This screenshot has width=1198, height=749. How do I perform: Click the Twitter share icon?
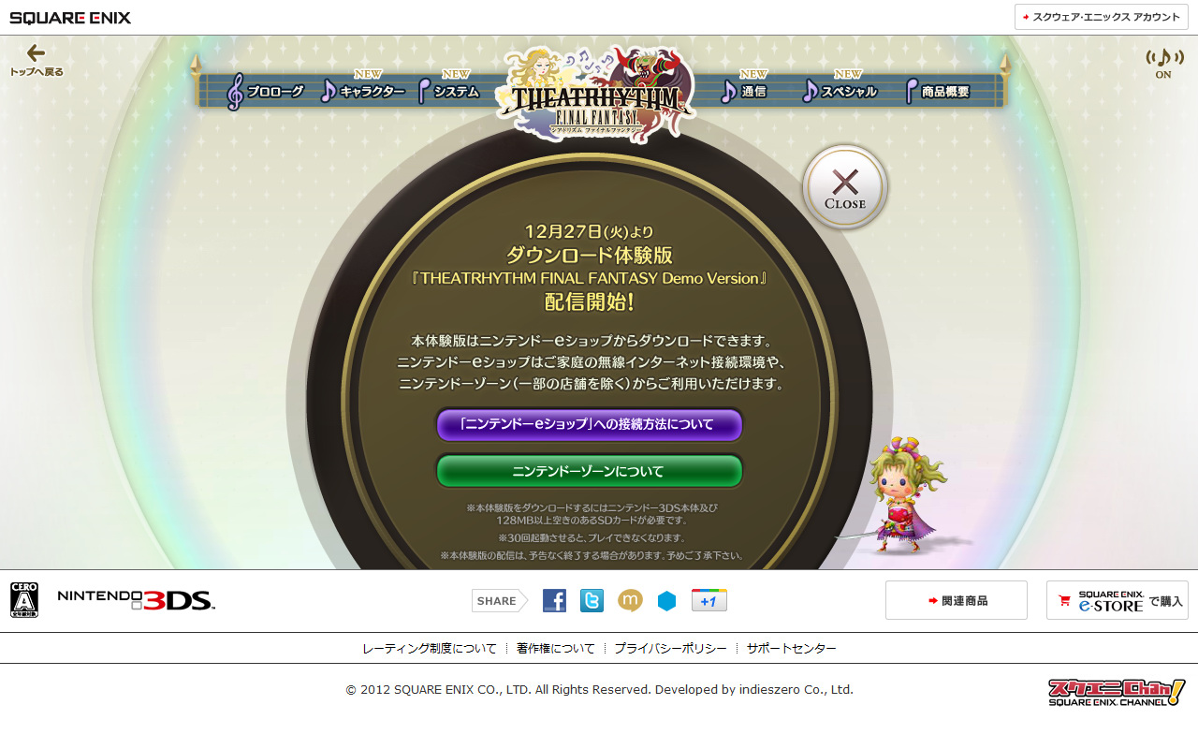(592, 601)
